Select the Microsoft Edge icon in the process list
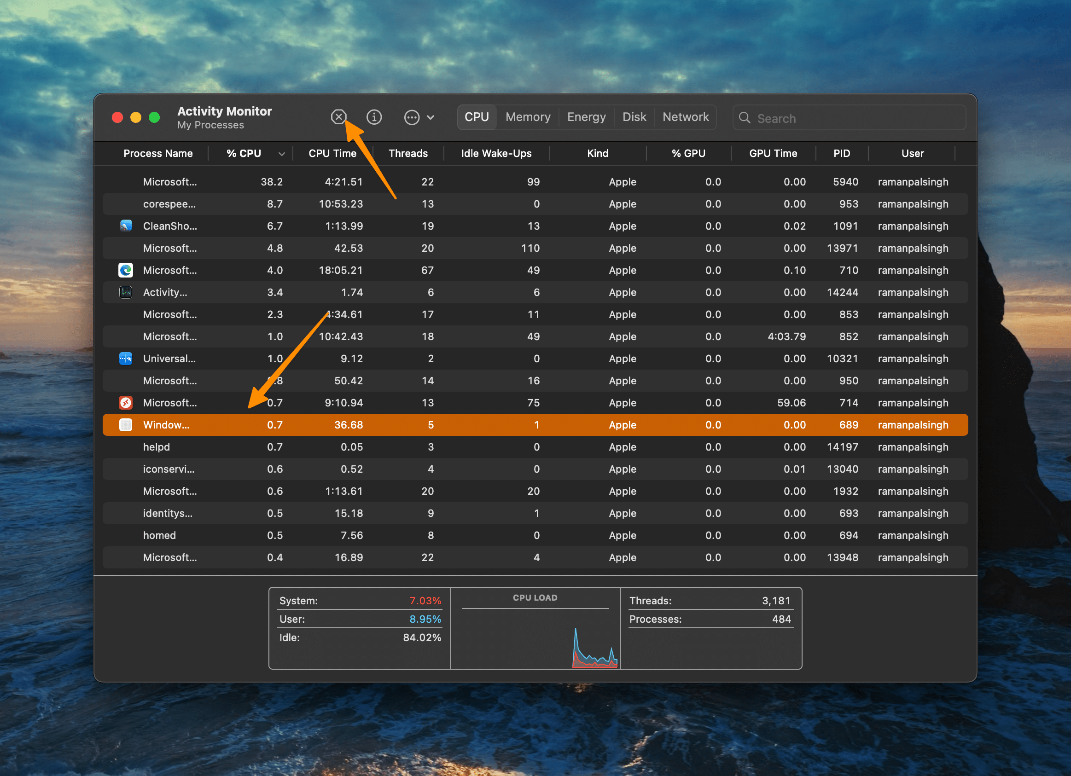The image size is (1071, 776). click(126, 270)
